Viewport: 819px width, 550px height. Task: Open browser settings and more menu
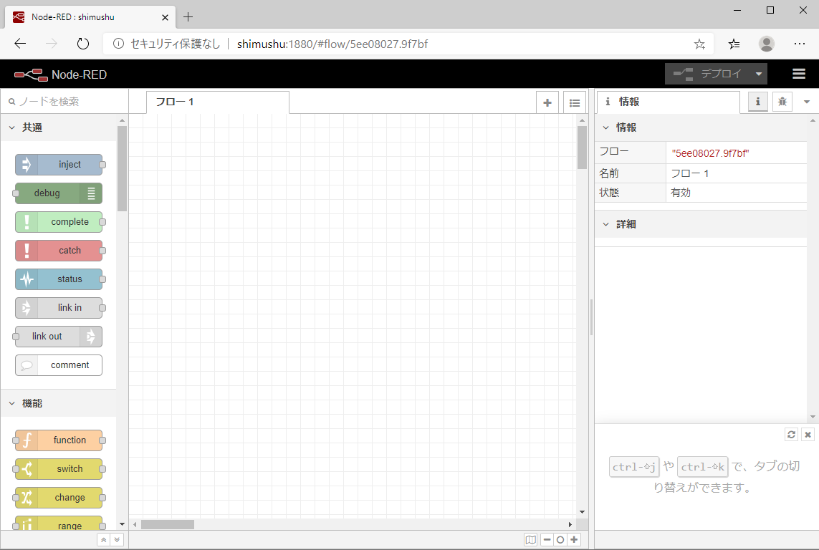tap(799, 44)
